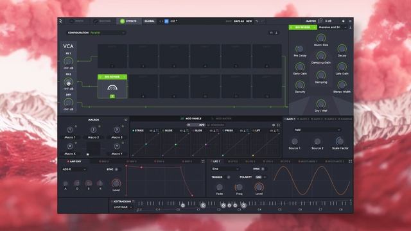Open the Sine LFO waveform dropdown
411x231 pixels.
tap(225, 169)
